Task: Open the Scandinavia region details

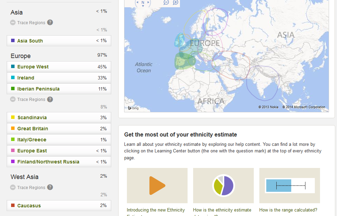Action: click(x=59, y=118)
